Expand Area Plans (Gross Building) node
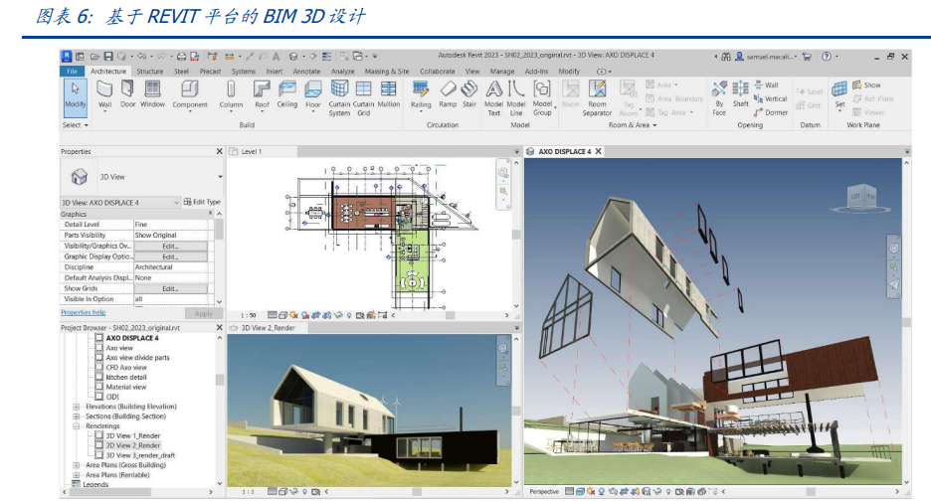The image size is (931, 502). [x=77, y=465]
